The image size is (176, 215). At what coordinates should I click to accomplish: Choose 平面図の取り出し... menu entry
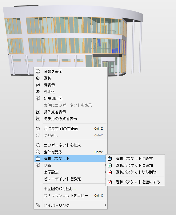click(70, 189)
